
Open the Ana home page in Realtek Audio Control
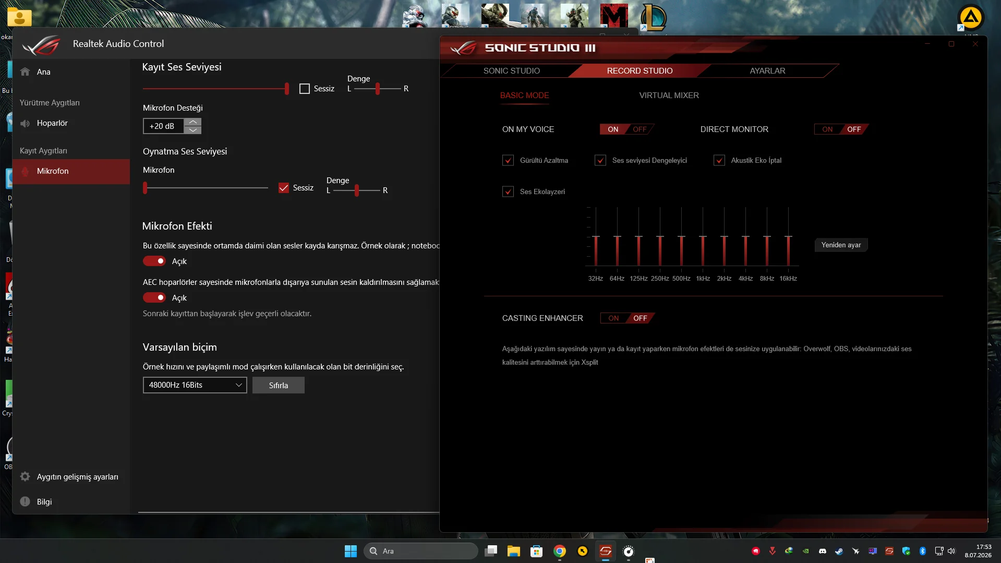pos(71,72)
